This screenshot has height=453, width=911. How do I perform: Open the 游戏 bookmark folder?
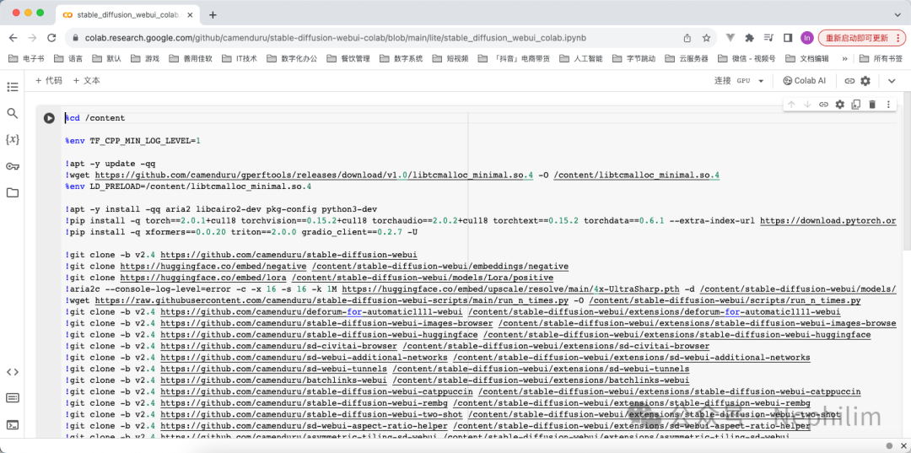[x=145, y=59]
